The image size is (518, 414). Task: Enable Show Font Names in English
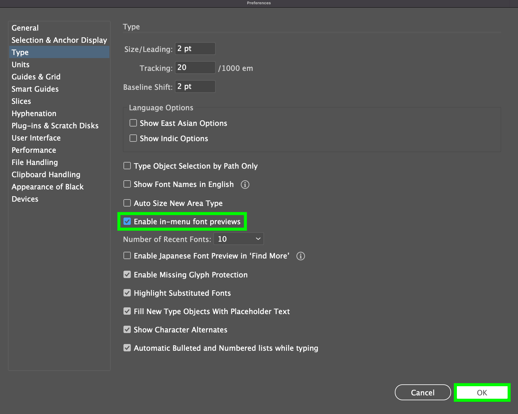point(127,184)
